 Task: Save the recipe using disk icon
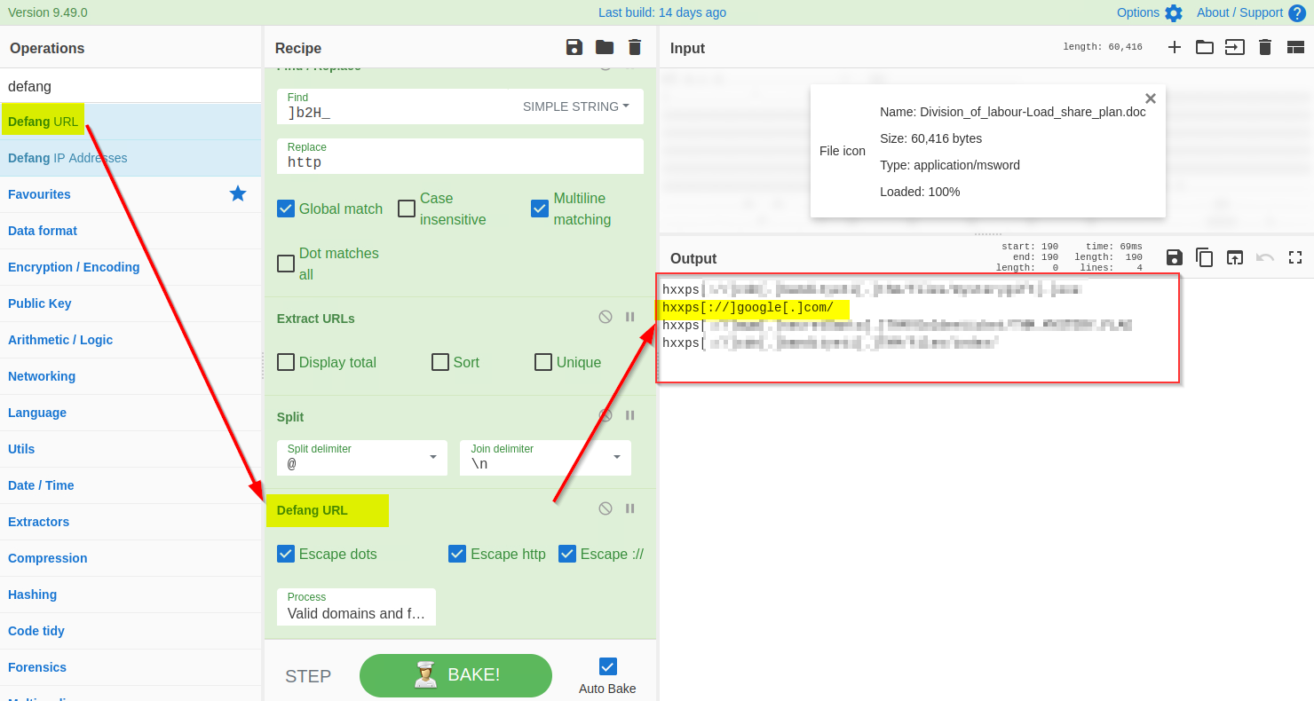click(x=574, y=48)
